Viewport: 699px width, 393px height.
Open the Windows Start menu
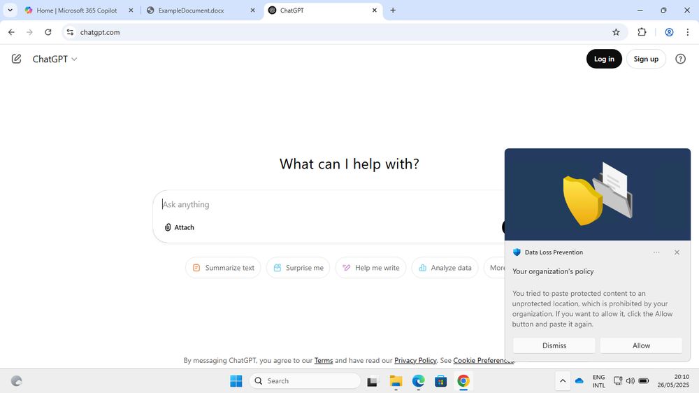(236, 381)
